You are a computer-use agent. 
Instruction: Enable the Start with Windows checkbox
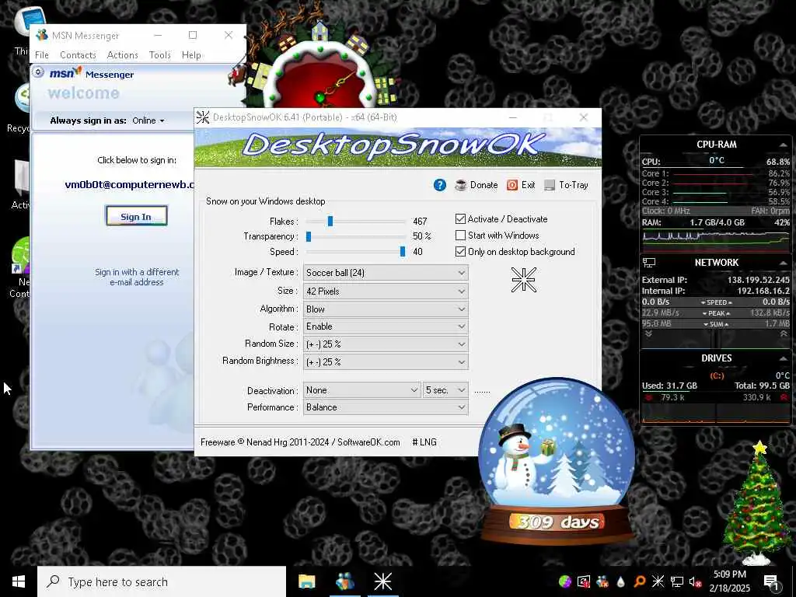(460, 235)
